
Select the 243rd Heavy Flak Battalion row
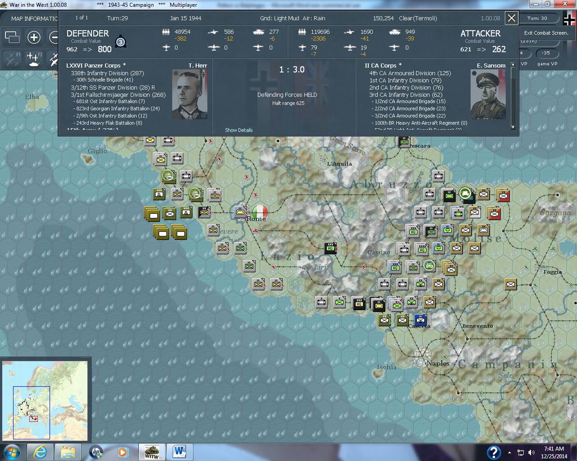(x=108, y=123)
